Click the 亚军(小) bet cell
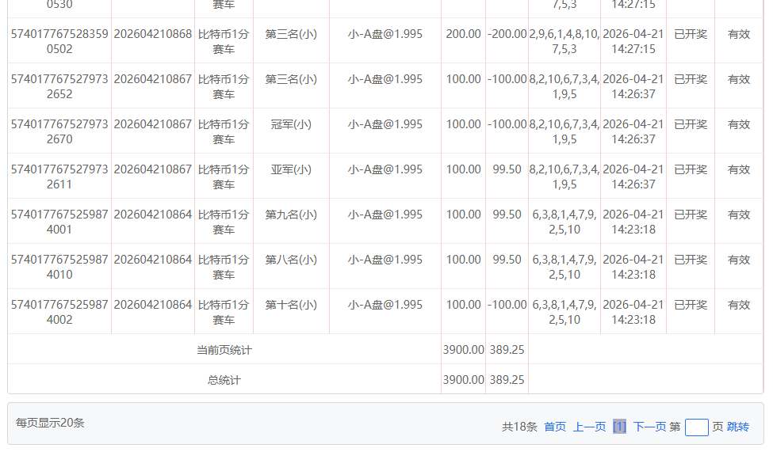The image size is (773, 471). pos(291,169)
